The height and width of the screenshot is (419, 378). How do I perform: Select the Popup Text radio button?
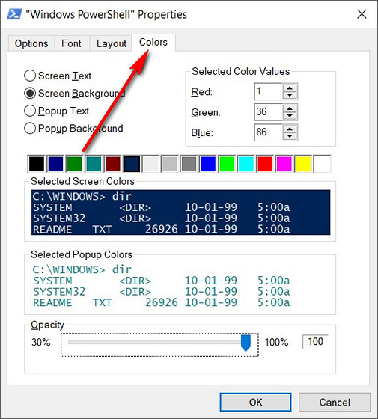[x=56, y=111]
